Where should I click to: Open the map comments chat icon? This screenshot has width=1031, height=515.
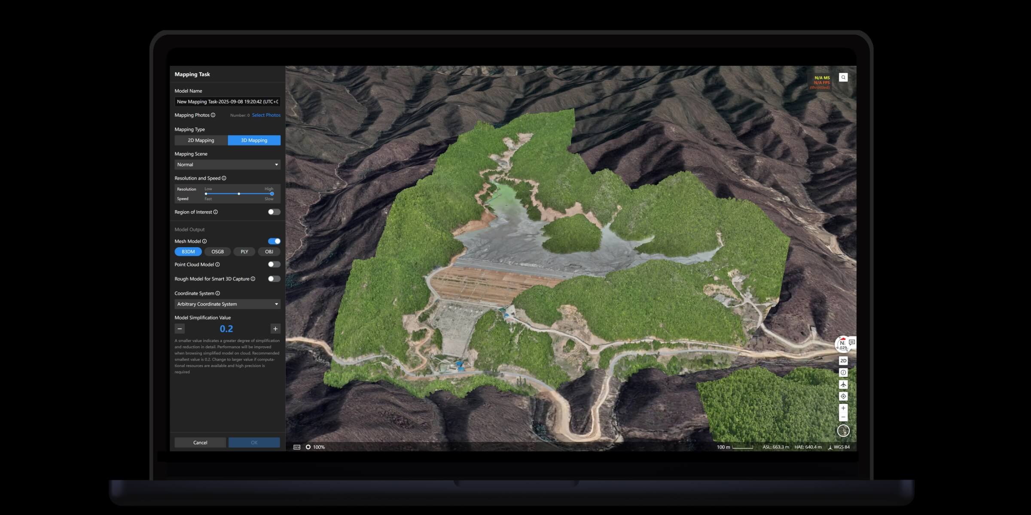click(852, 342)
